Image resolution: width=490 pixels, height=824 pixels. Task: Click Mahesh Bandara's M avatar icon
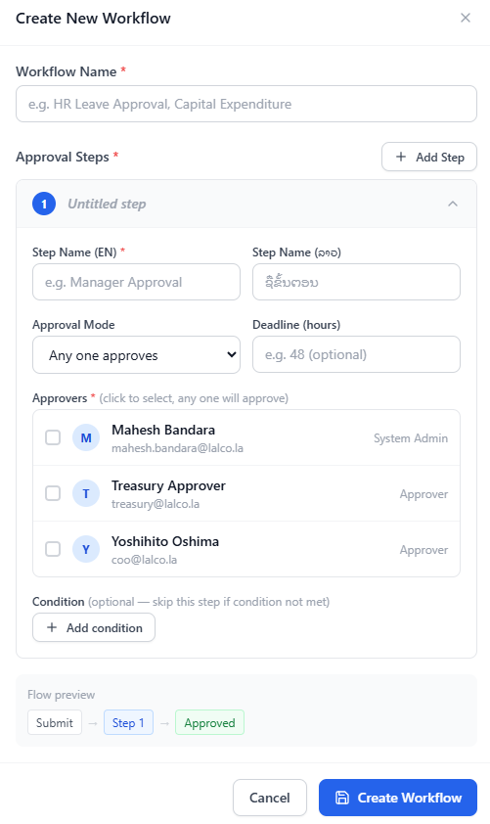pos(86,437)
